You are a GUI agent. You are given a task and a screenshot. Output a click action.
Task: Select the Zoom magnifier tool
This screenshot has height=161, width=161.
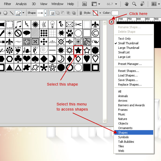134,4
